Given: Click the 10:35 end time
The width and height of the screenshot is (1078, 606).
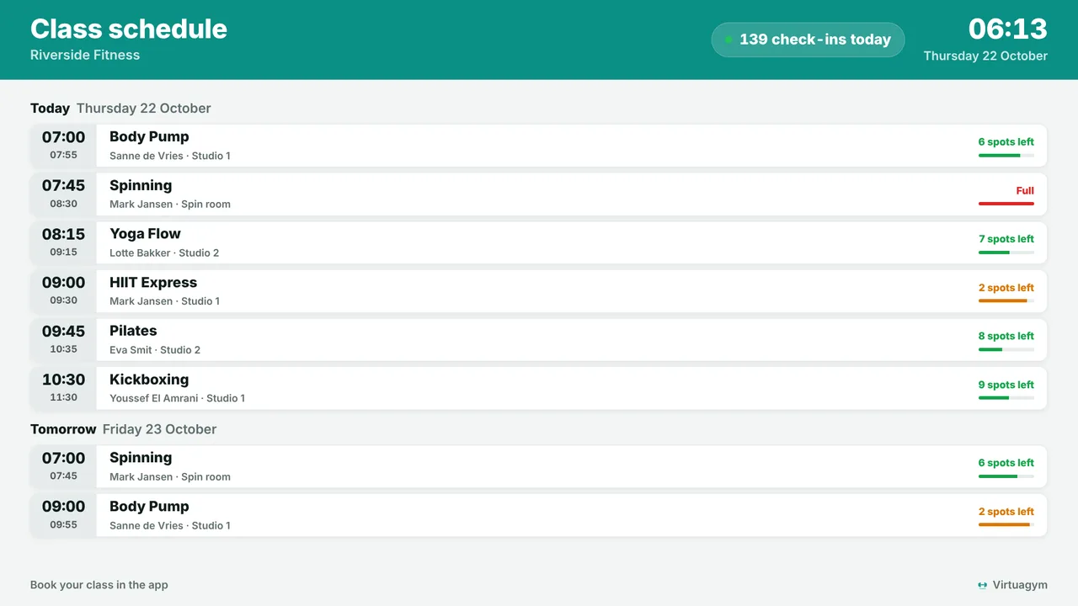Looking at the screenshot, I should point(63,349).
